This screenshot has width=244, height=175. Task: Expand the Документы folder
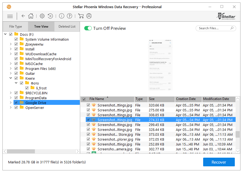[x=11, y=44]
